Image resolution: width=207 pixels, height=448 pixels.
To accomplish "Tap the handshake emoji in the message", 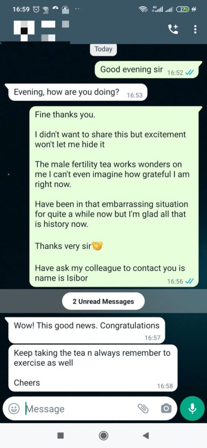I will pos(98,246).
